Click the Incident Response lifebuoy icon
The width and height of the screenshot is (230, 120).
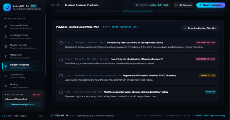[x=6, y=66]
